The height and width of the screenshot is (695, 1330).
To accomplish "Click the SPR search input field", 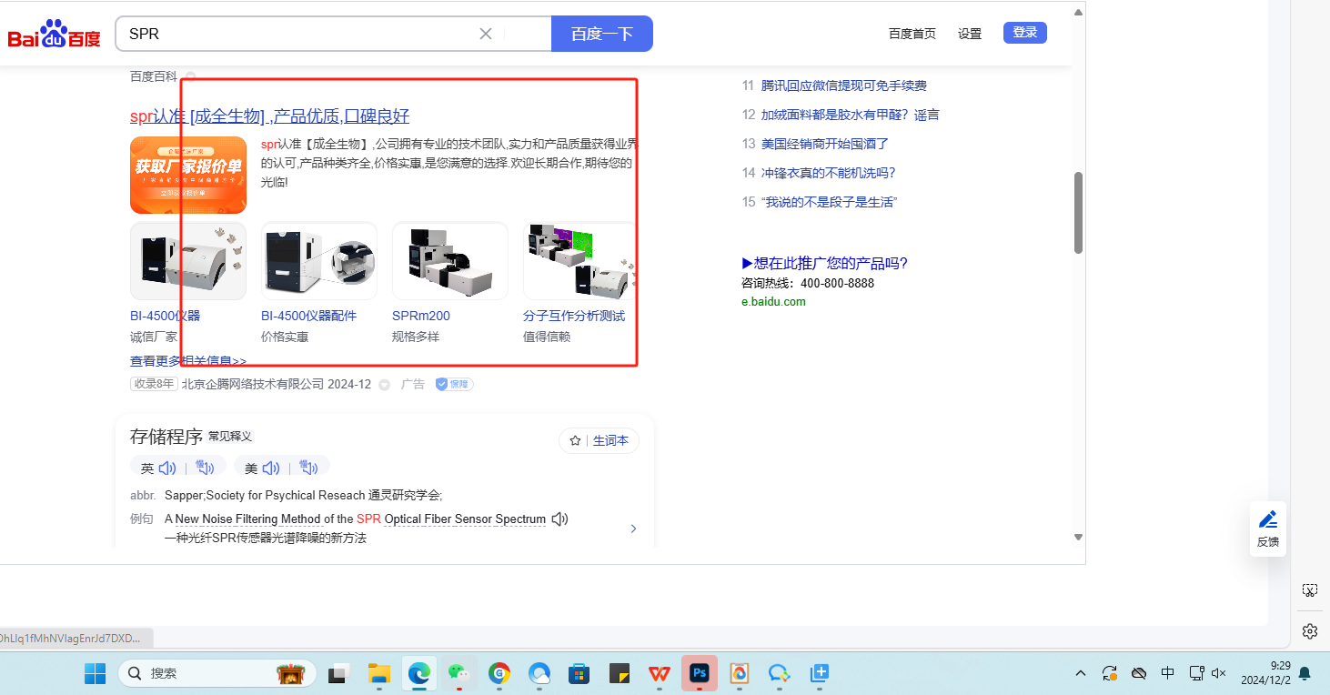I will coord(300,34).
